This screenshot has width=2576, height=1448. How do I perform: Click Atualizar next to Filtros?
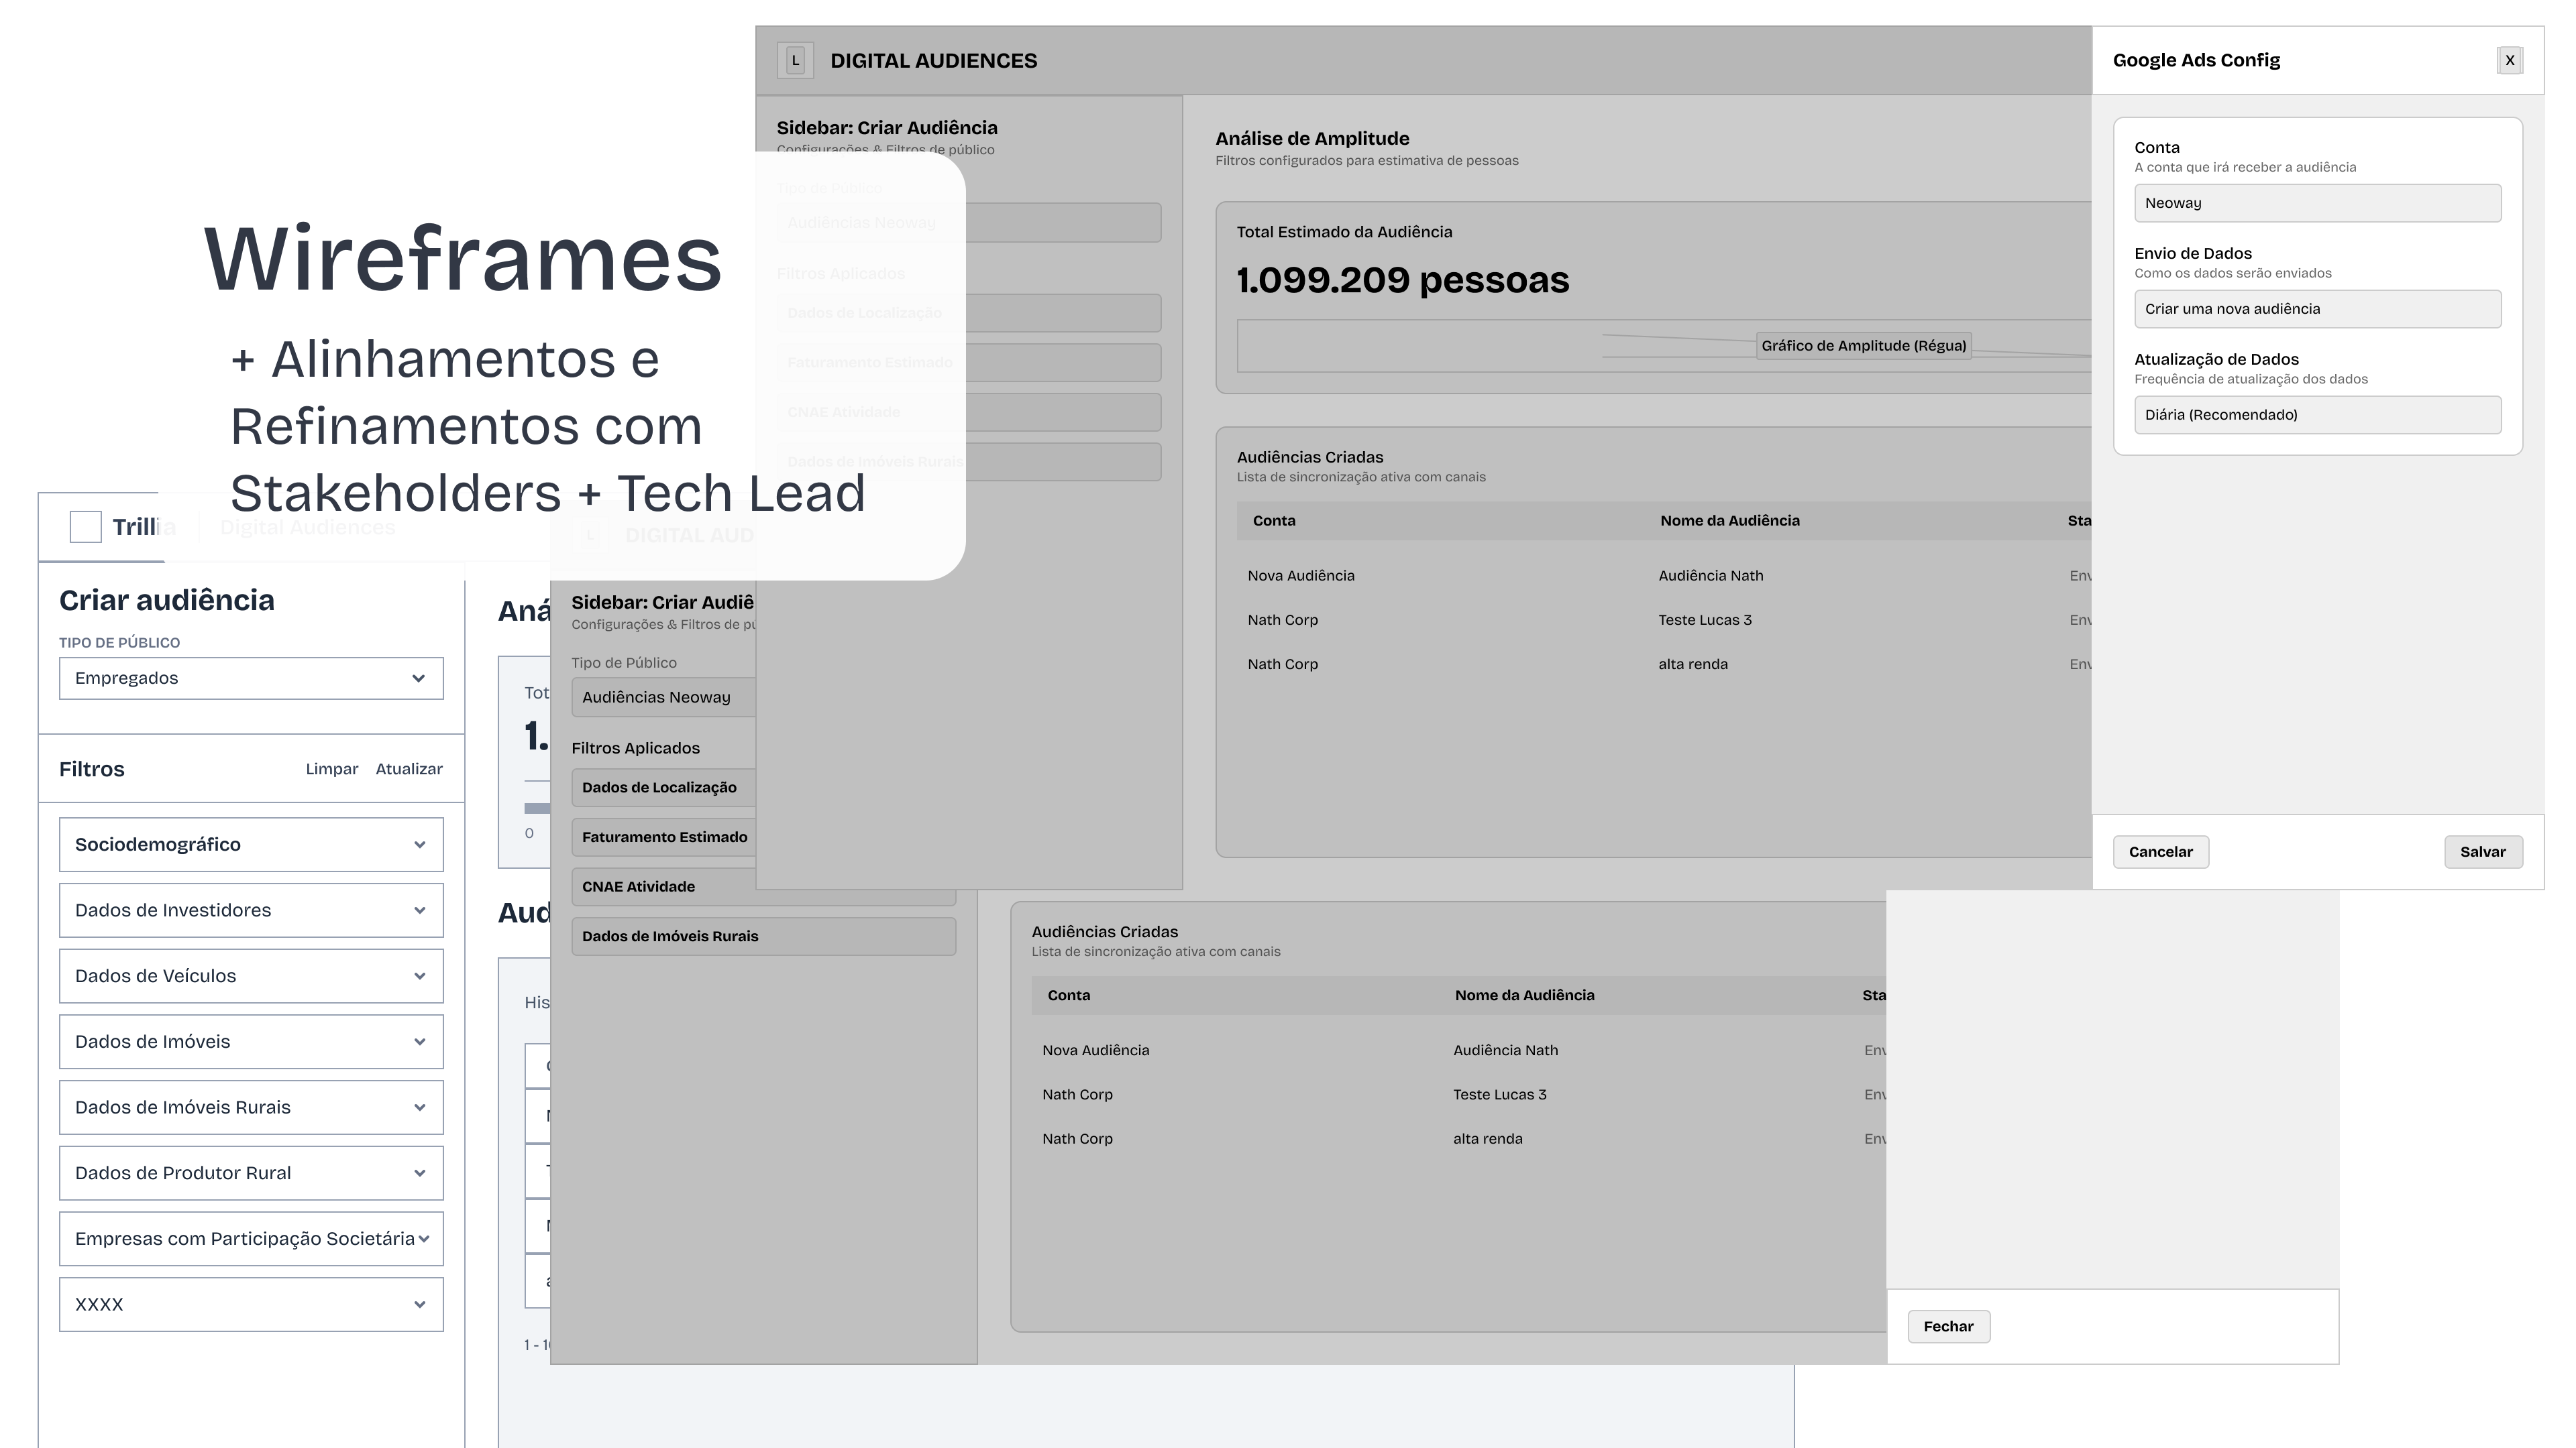409,768
